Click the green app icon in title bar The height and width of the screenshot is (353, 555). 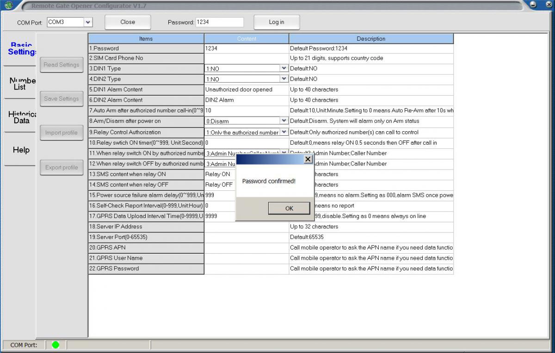[x=8, y=6]
